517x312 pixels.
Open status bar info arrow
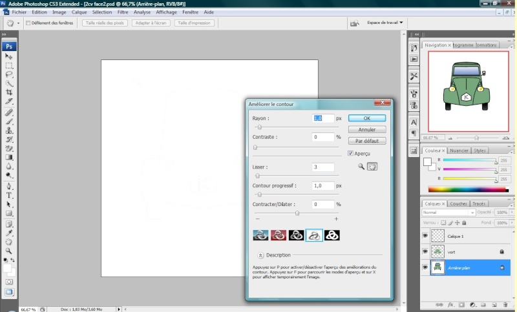(x=119, y=309)
